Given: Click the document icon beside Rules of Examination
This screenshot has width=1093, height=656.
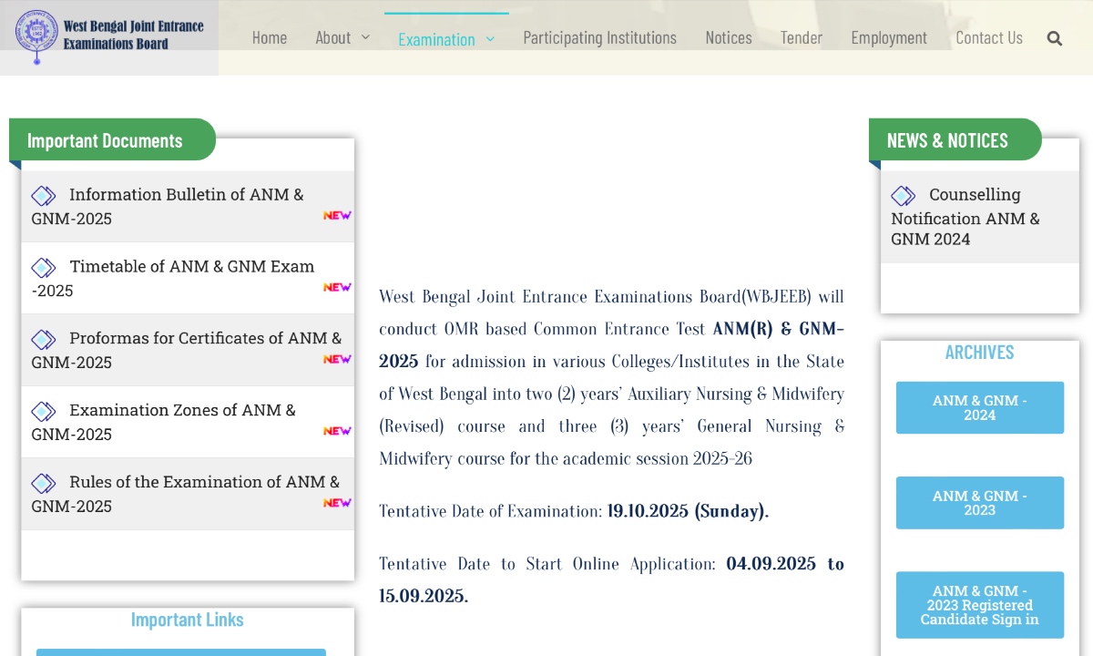Looking at the screenshot, I should click(43, 484).
